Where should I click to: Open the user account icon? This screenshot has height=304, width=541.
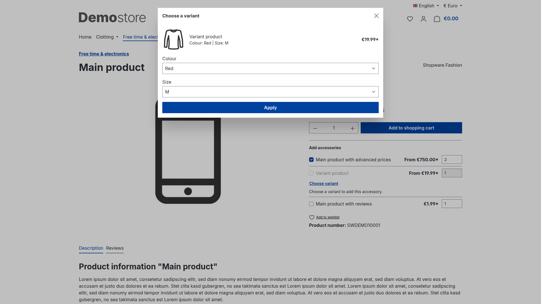point(424,19)
